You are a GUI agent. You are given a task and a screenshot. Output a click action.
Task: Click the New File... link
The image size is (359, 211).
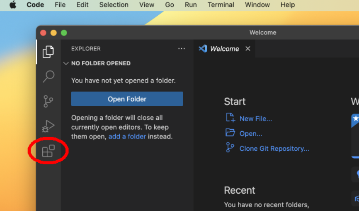pos(255,119)
